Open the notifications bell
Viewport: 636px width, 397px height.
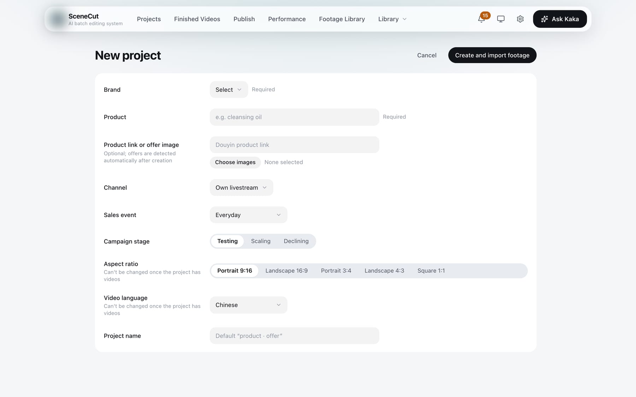click(481, 19)
